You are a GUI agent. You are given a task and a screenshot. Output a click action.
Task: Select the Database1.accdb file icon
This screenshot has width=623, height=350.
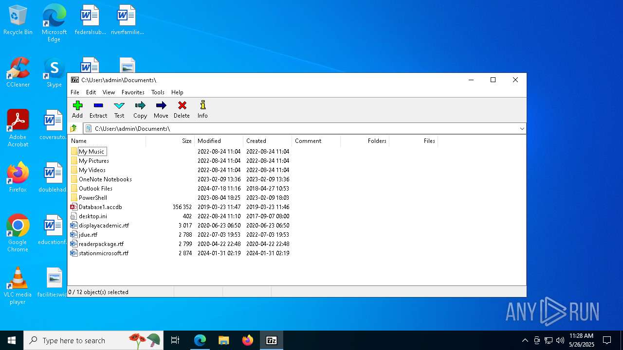74,207
